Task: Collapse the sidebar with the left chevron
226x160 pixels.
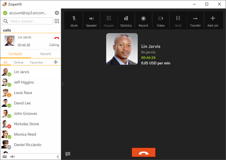Action: tap(58, 157)
